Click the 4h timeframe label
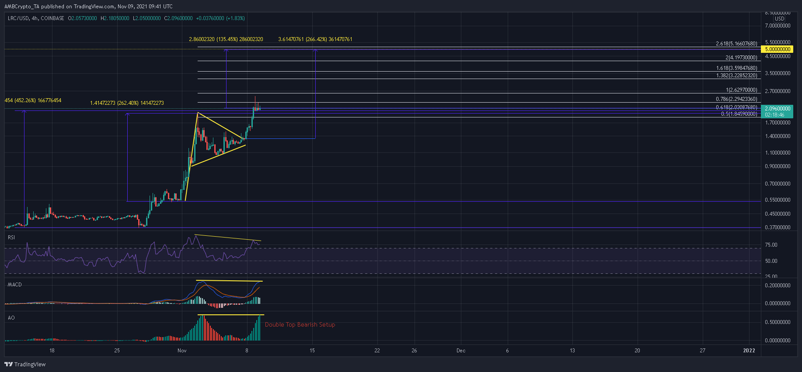Viewport: 802px width, 372px height. (35, 18)
